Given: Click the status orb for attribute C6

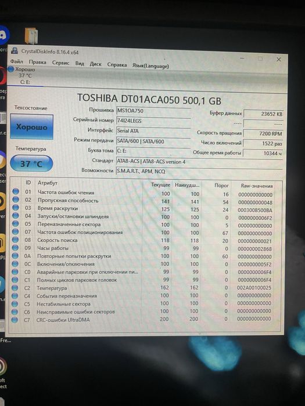Looking at the screenshot, I should tap(15, 311).
